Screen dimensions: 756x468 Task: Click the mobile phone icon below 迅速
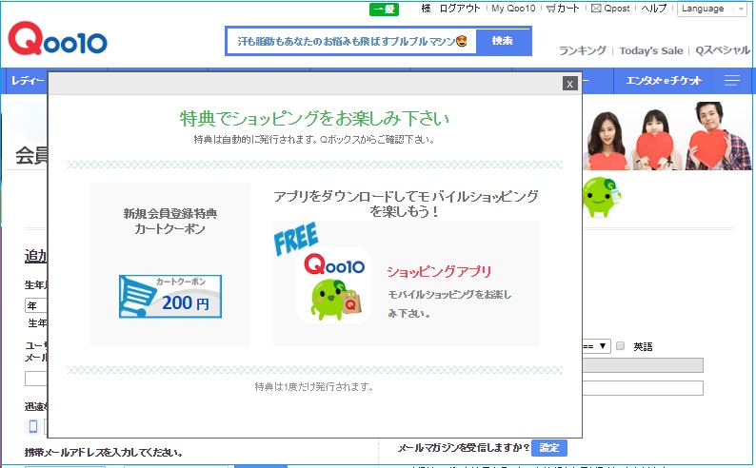(x=33, y=426)
